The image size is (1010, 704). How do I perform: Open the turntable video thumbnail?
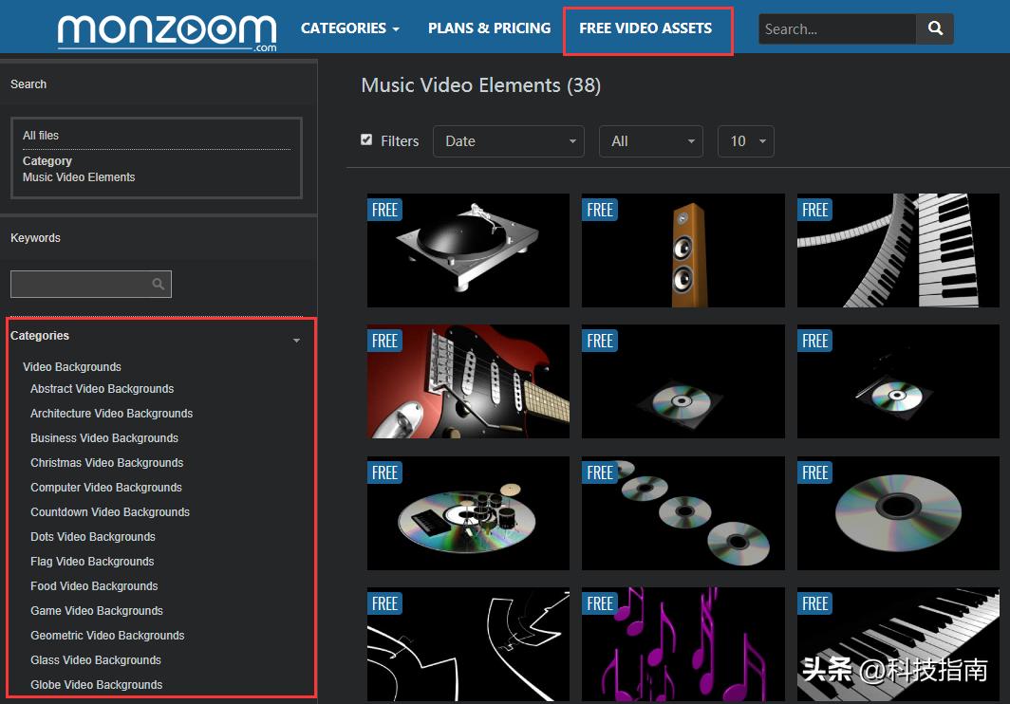(x=468, y=250)
